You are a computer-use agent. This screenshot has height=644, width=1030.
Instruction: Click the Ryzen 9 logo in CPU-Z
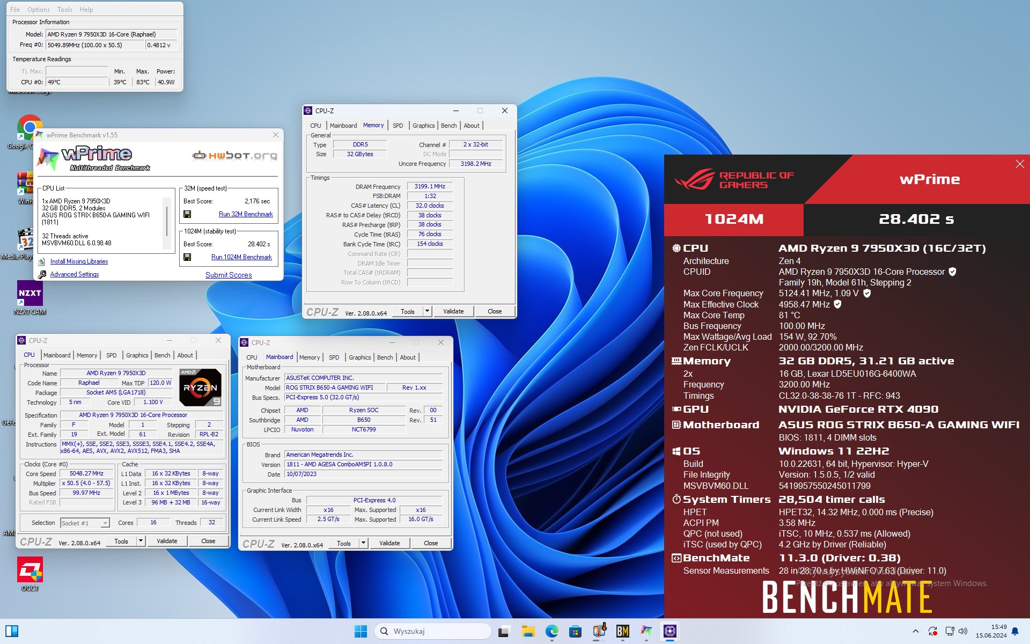(200, 387)
